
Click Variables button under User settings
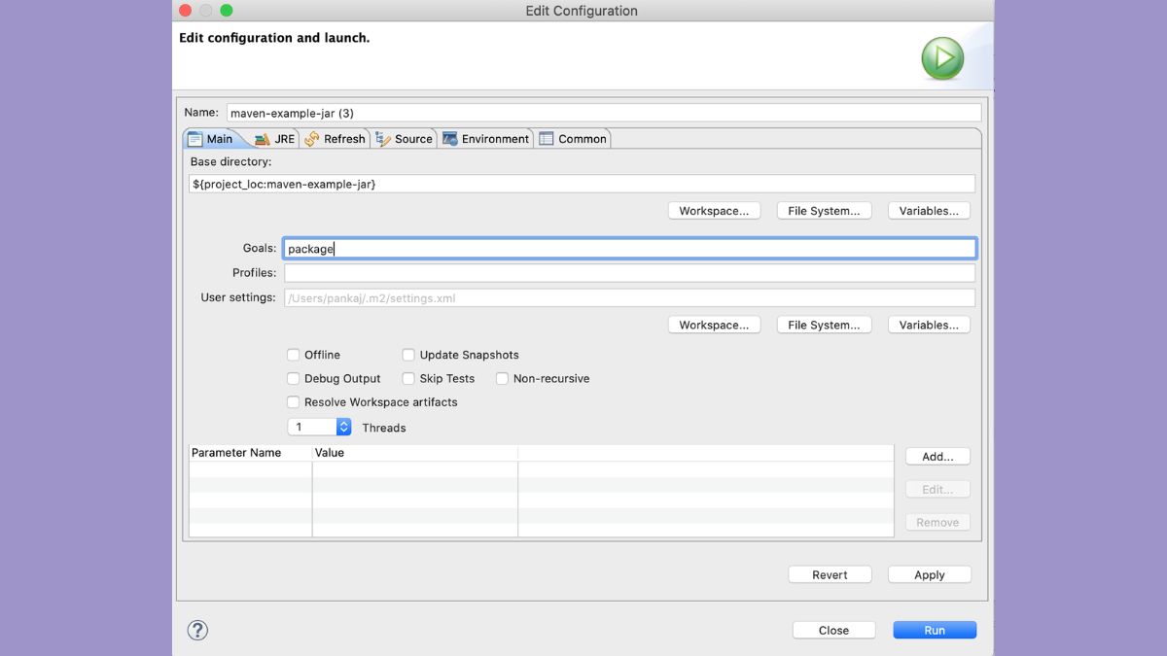(x=929, y=325)
